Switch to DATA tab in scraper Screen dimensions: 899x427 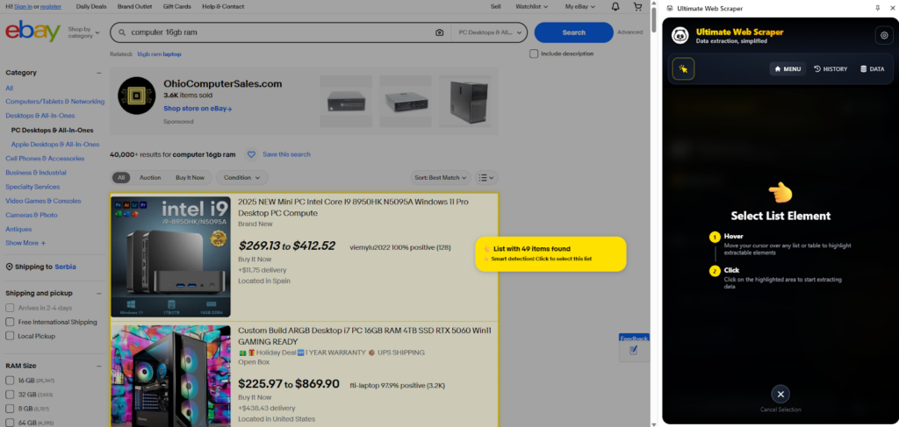[872, 68]
